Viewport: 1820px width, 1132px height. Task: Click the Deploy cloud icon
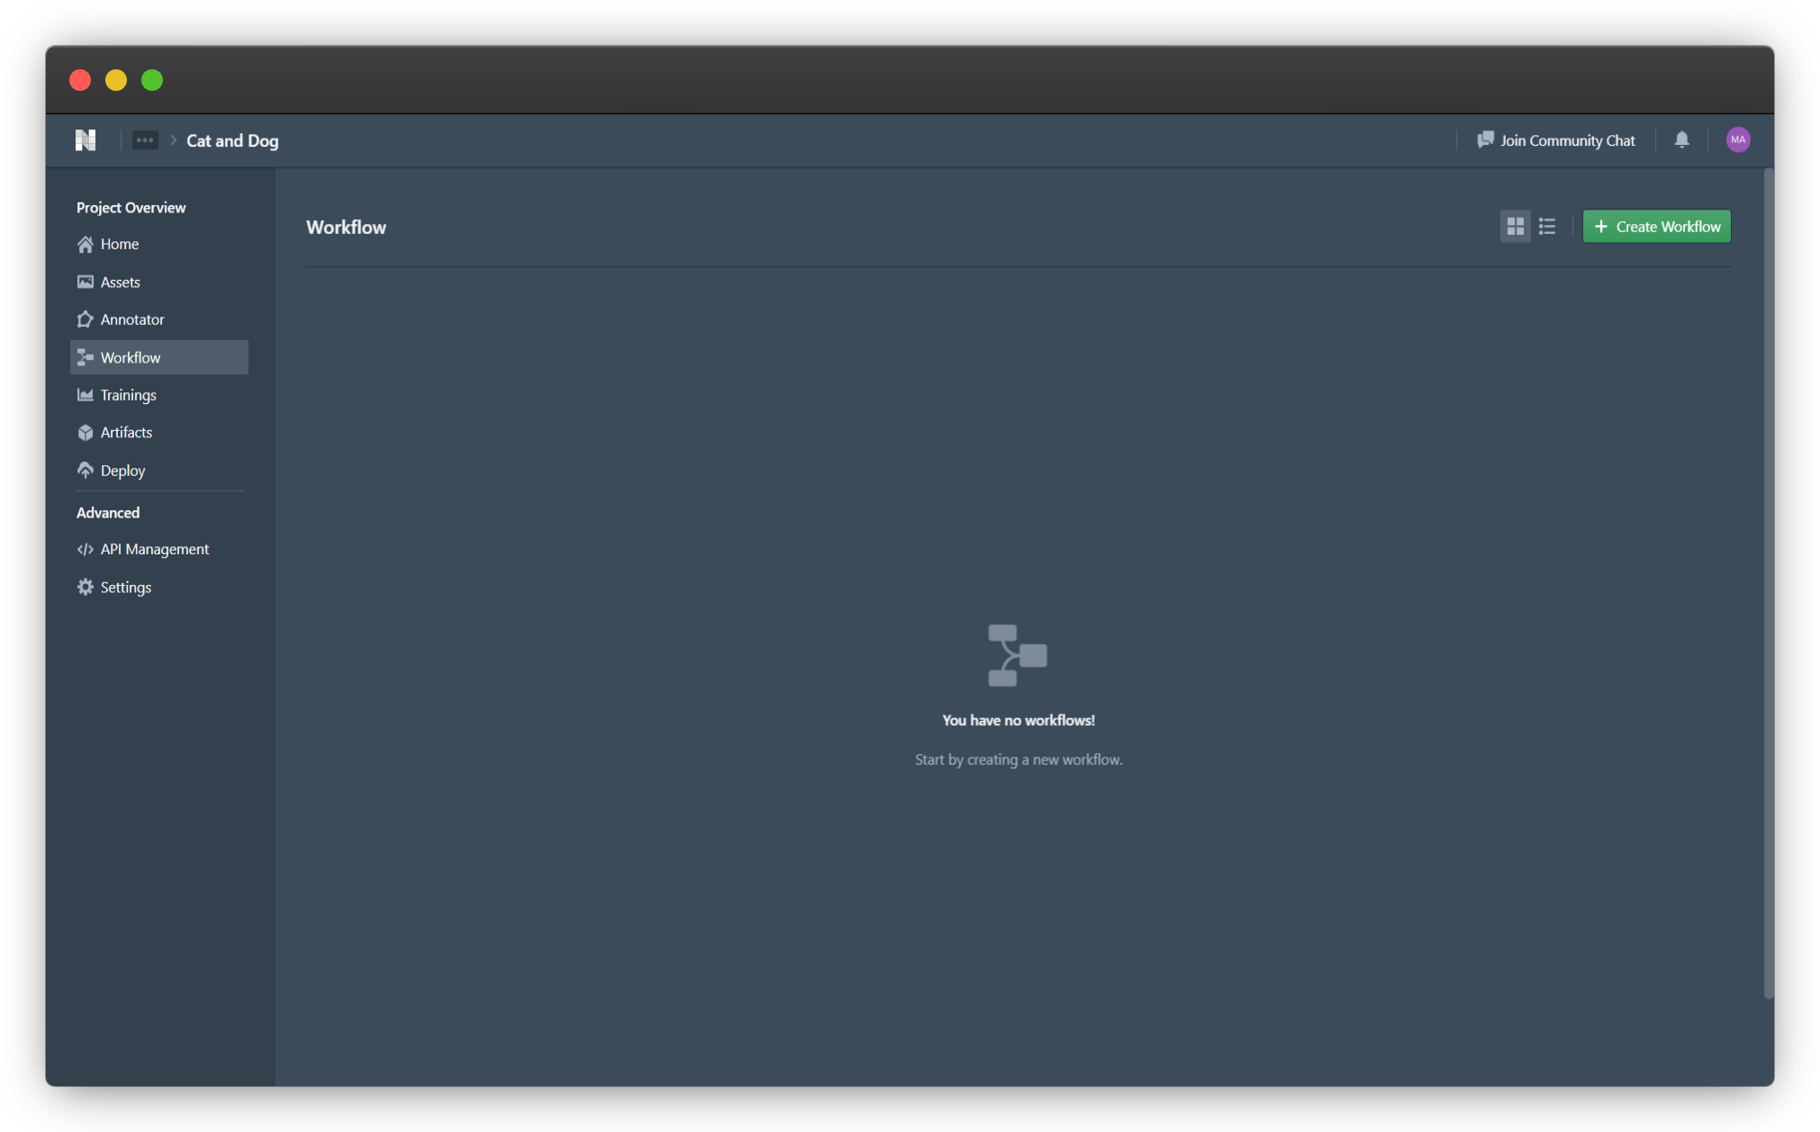[x=86, y=471]
